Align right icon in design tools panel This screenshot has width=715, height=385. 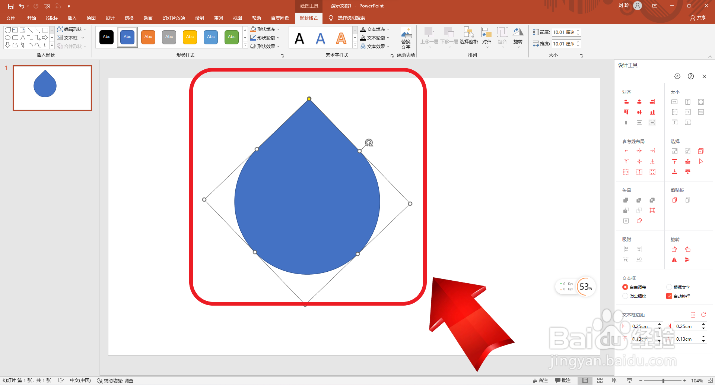pyautogui.click(x=652, y=102)
